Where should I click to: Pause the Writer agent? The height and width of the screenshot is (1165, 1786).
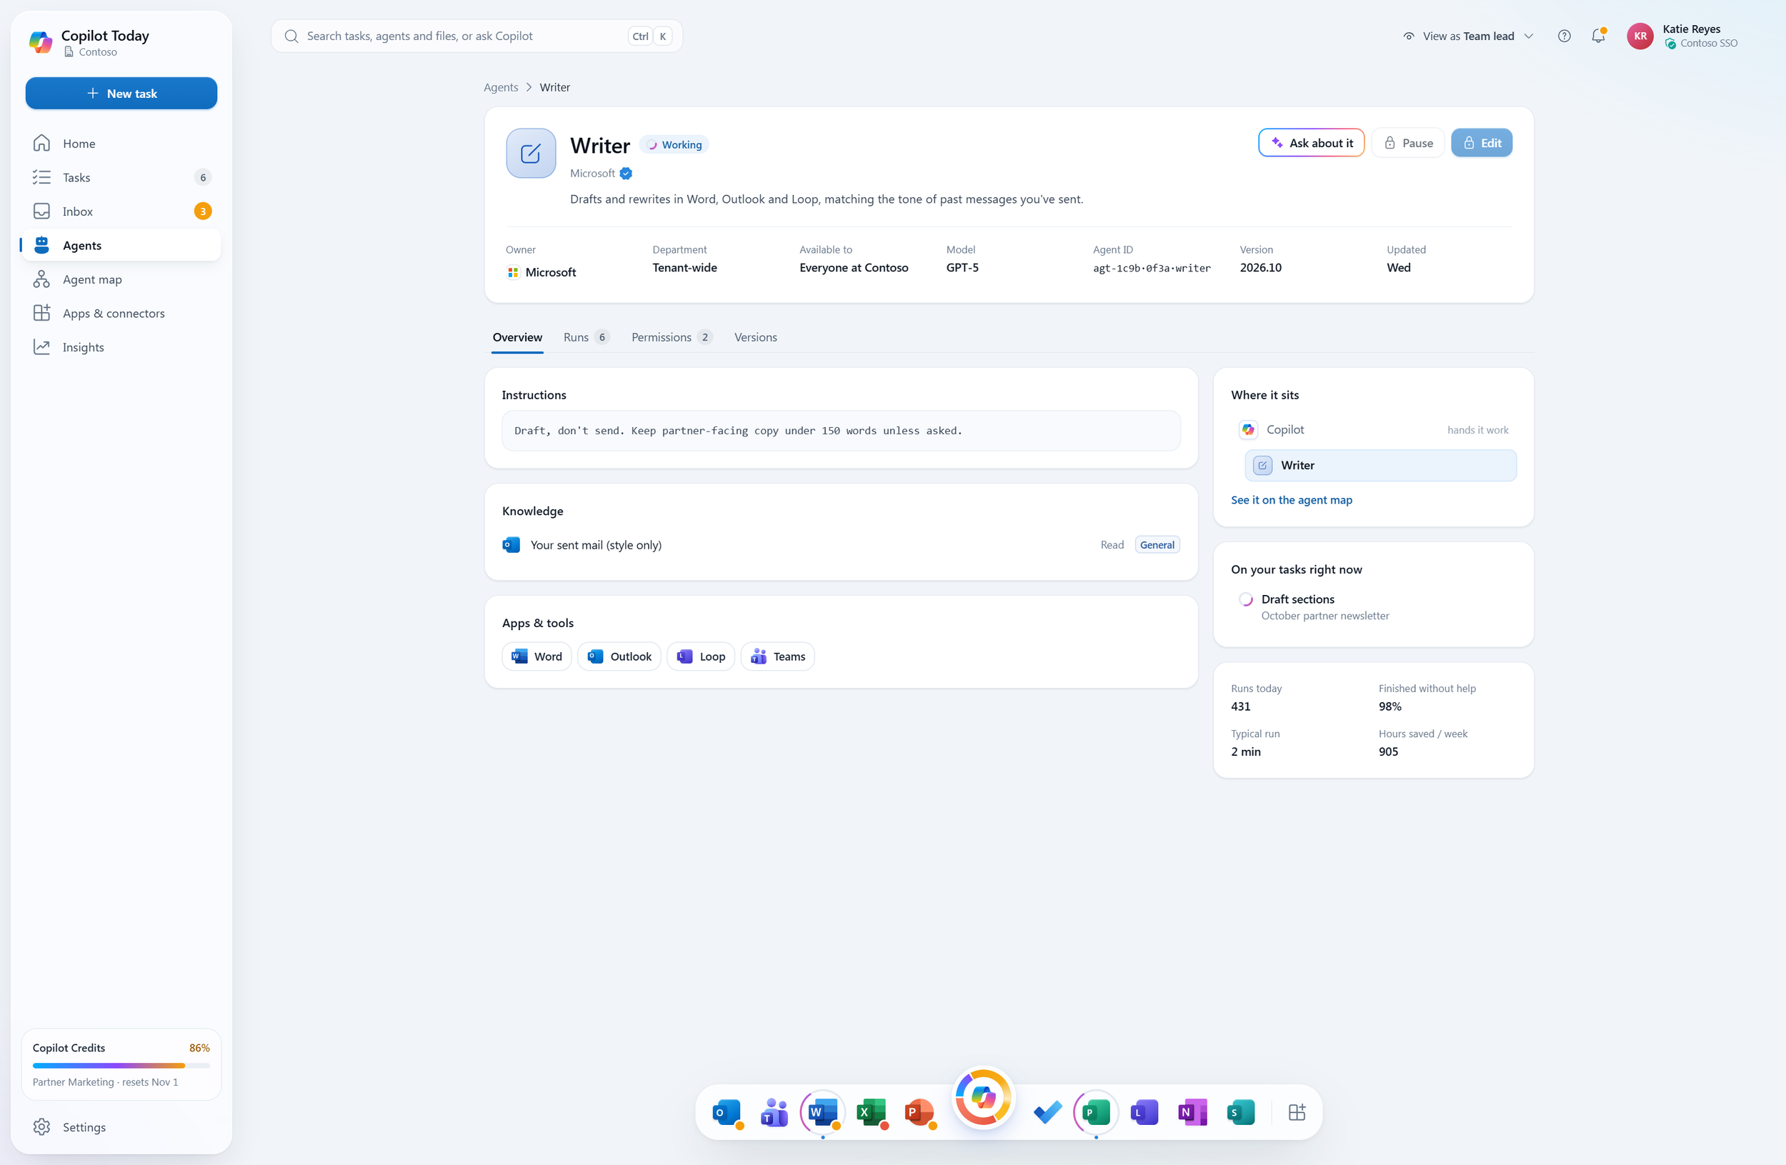(1408, 143)
